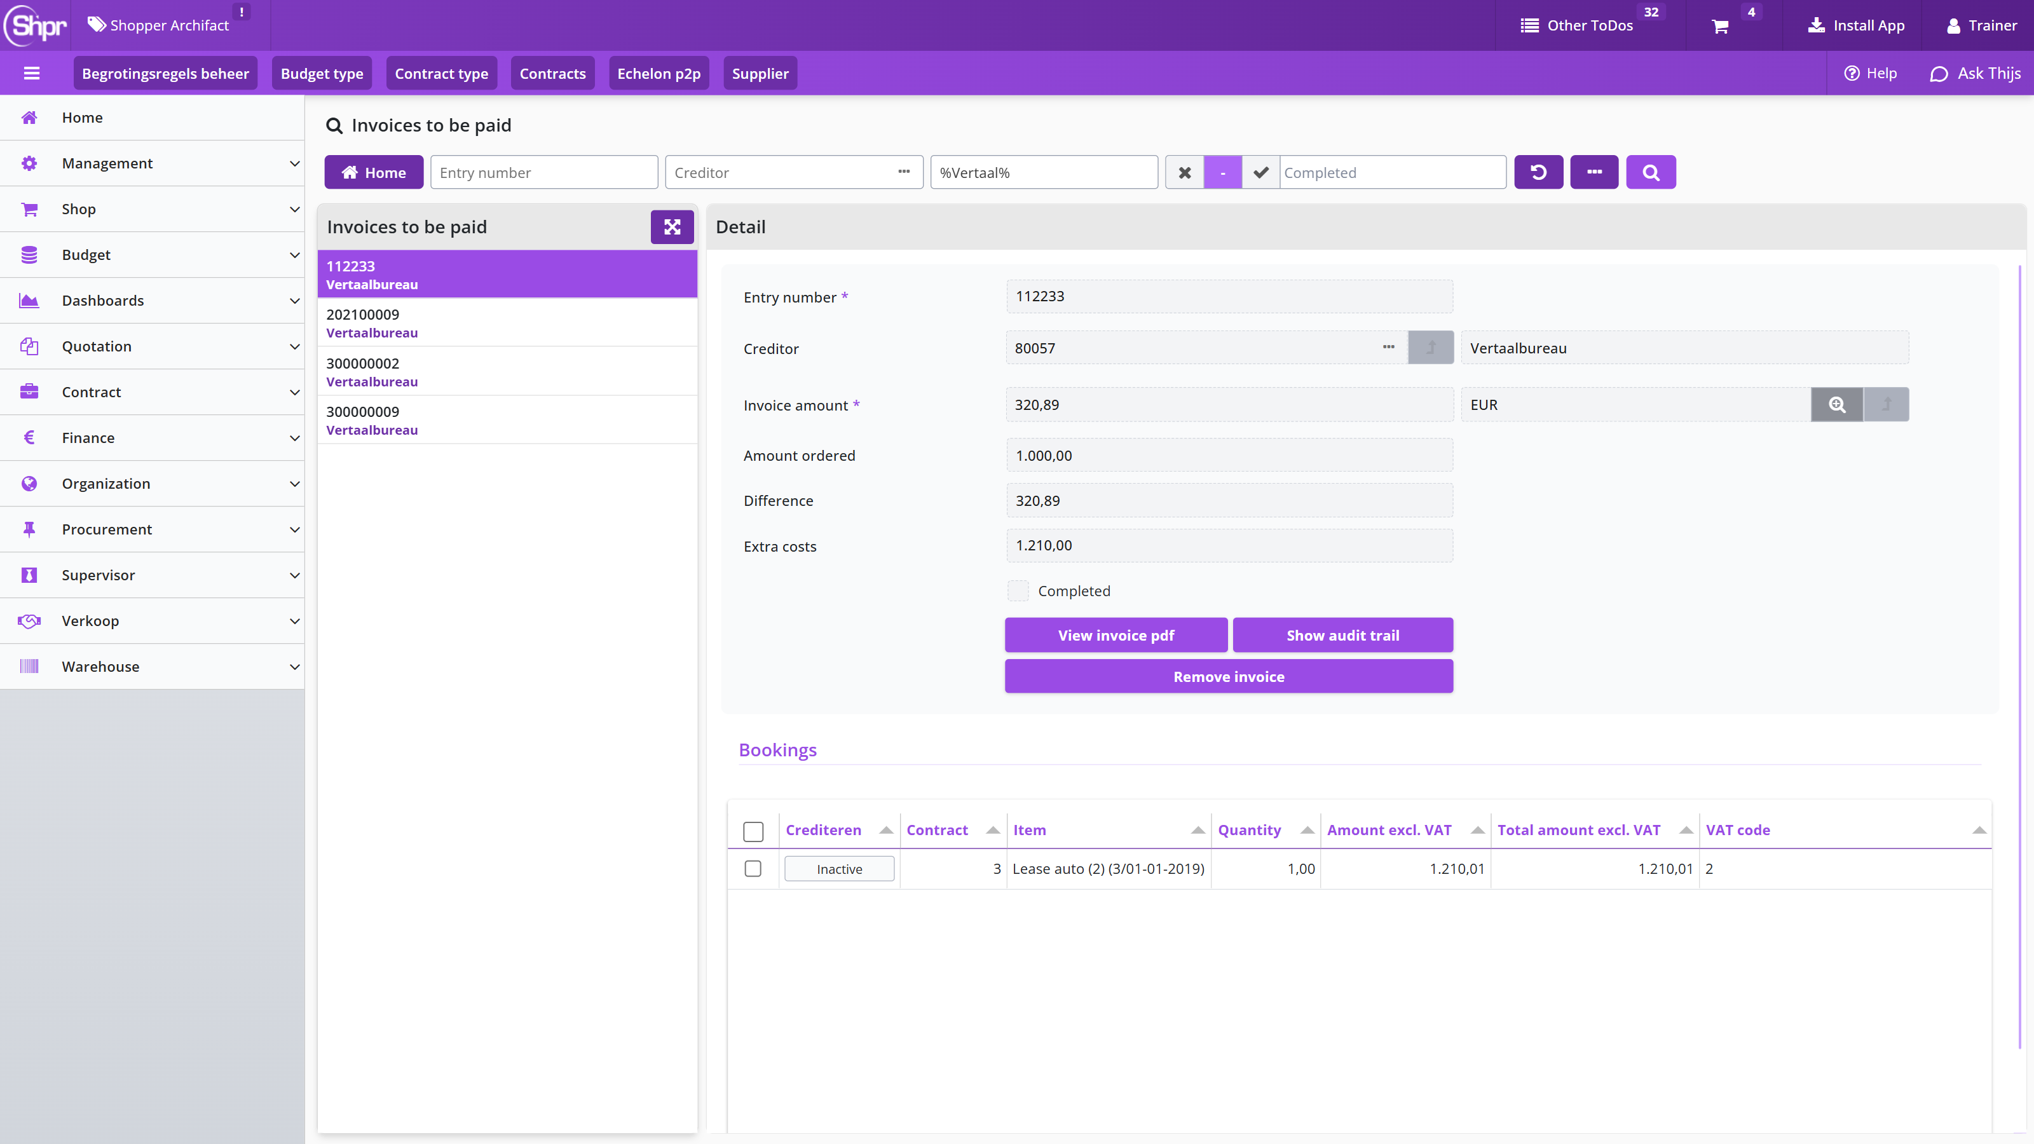Click Show audit trail button
This screenshot has width=2034, height=1144.
point(1342,635)
